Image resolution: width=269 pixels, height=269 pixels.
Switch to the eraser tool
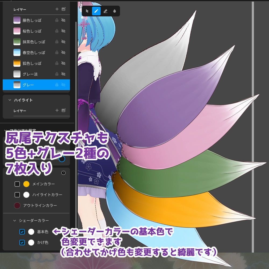(106, 11)
